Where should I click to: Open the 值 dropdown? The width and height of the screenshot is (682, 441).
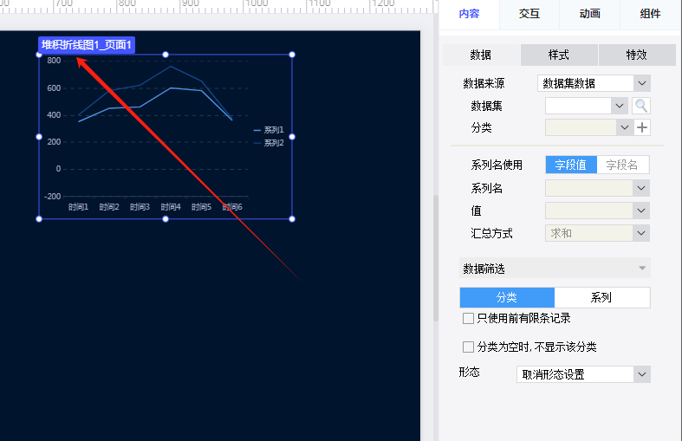pos(598,211)
